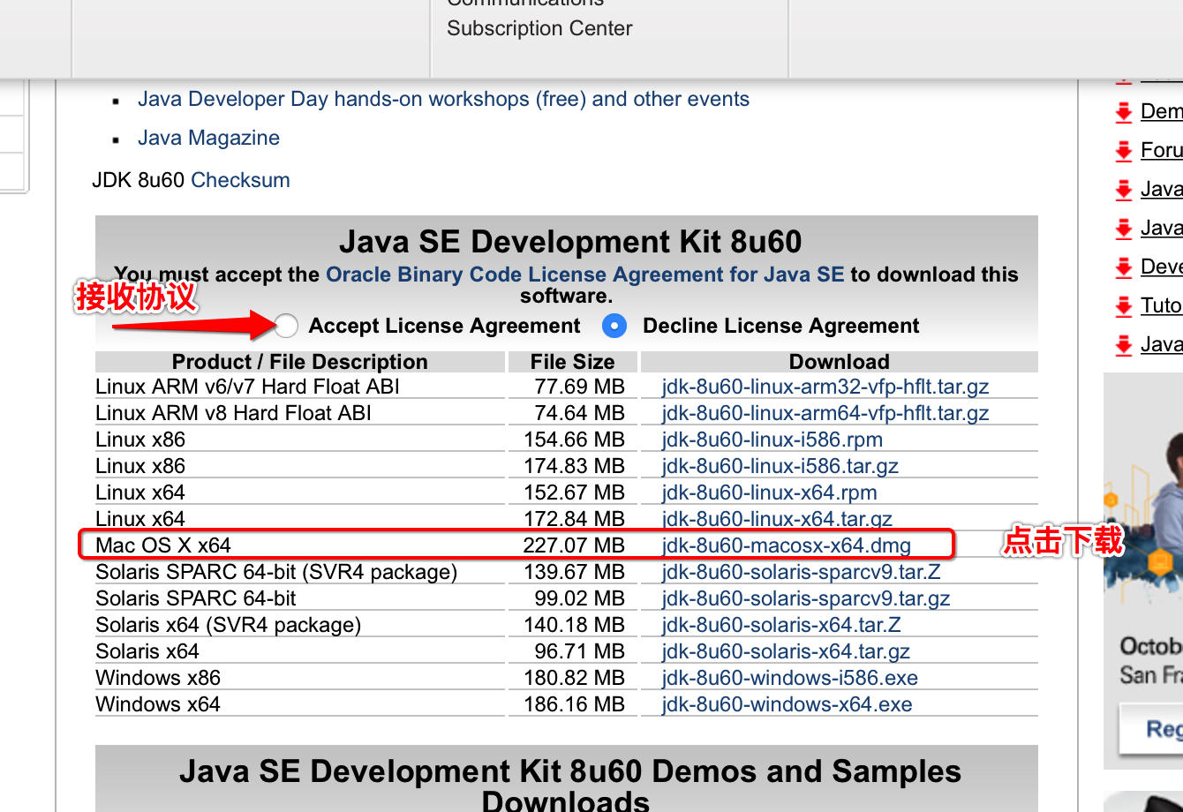Click the Windows x64 label
The image size is (1183, 812).
coord(158,704)
